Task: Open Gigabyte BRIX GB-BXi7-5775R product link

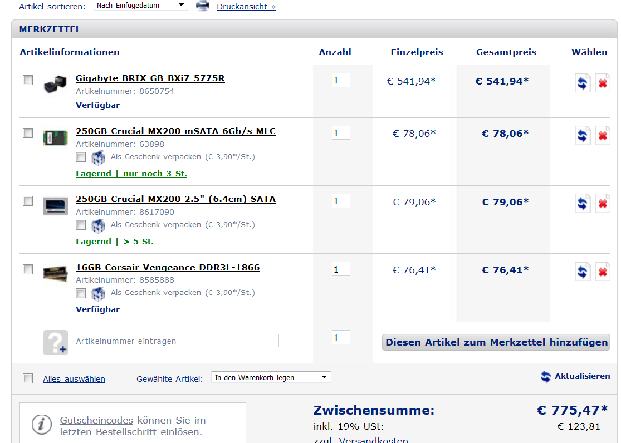Action: [x=150, y=78]
